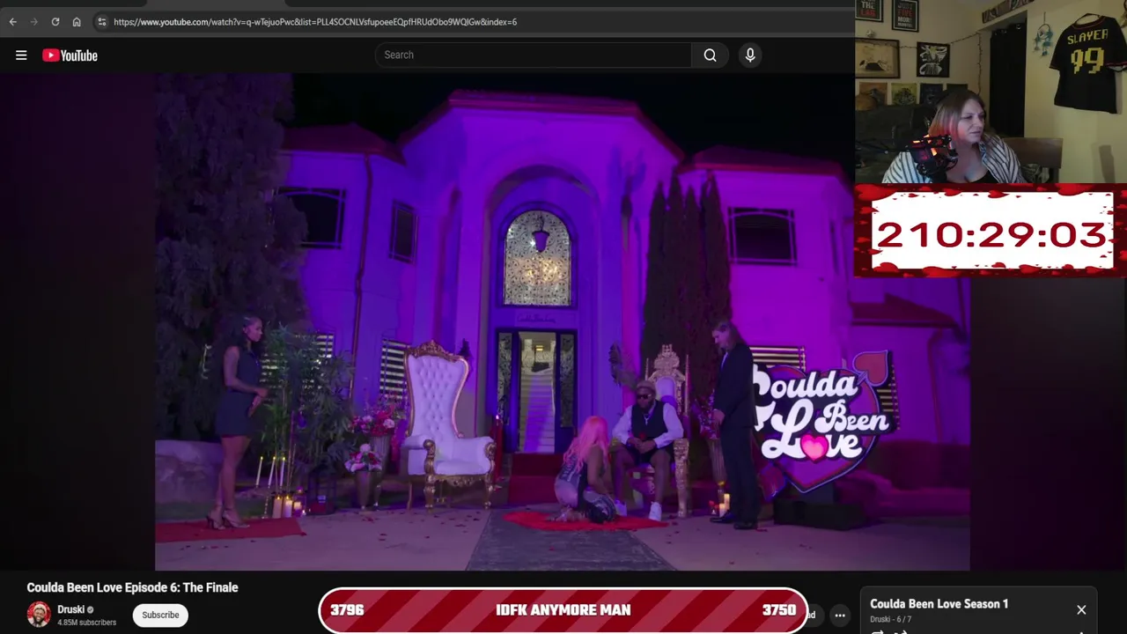
Task: Open the three-dot more actions menu
Action: pyautogui.click(x=840, y=616)
